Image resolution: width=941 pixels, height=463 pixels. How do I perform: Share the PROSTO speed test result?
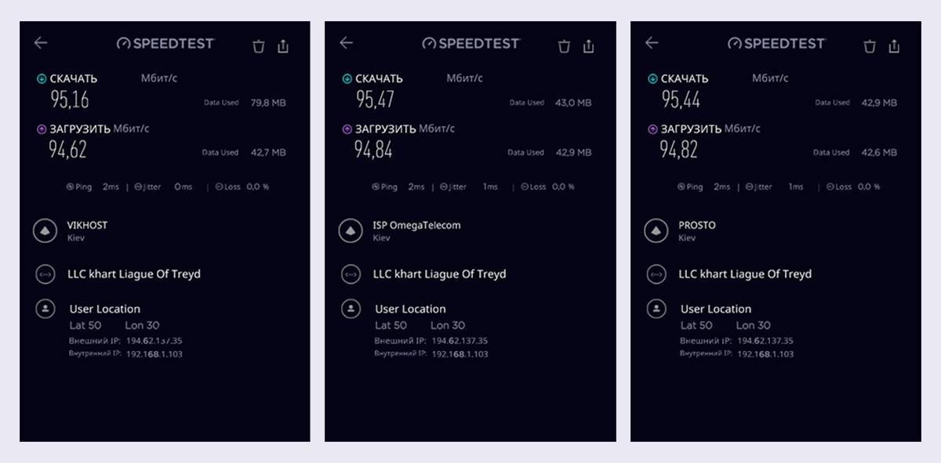coord(894,47)
